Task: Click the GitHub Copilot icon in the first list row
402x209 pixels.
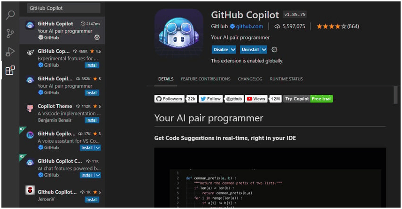Action: click(x=30, y=25)
